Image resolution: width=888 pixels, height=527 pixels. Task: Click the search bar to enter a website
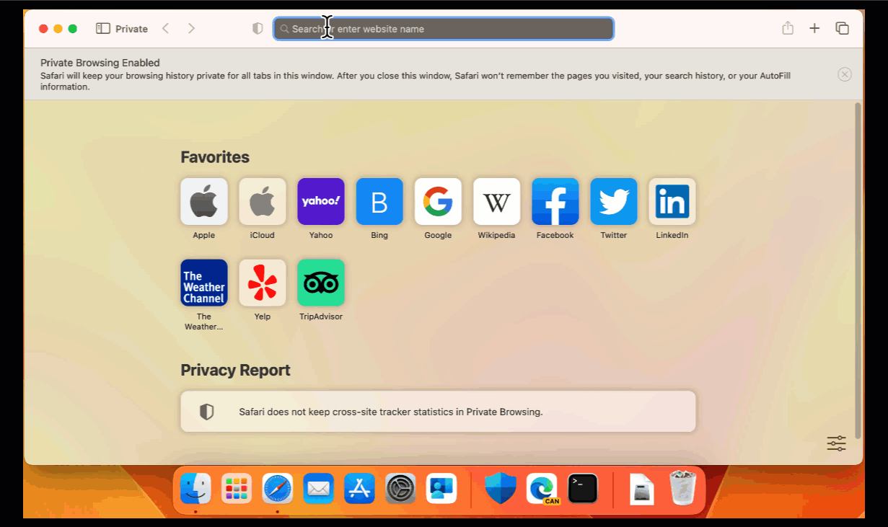pos(443,28)
